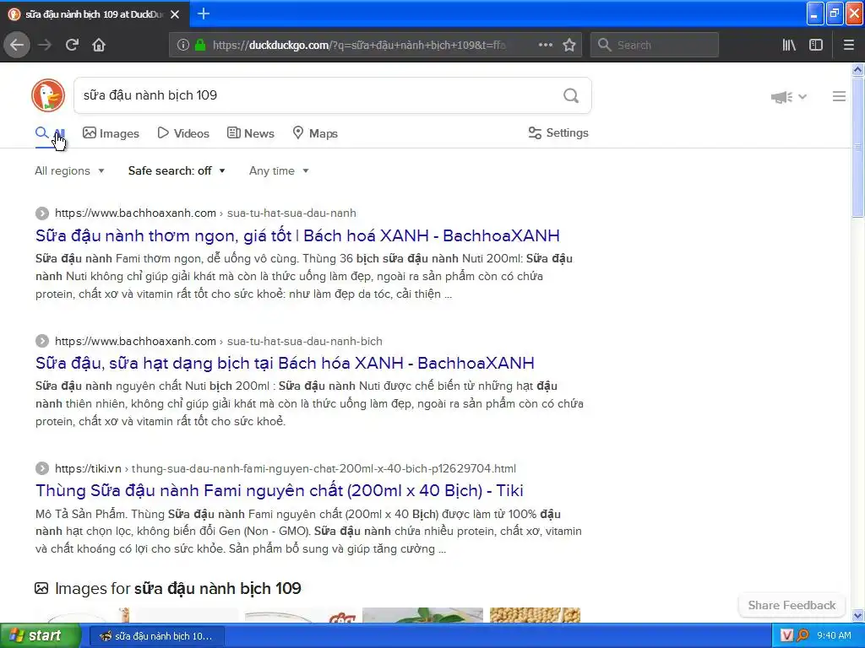Open the Firefox library icon
Image resolution: width=865 pixels, height=648 pixels.
(x=789, y=45)
